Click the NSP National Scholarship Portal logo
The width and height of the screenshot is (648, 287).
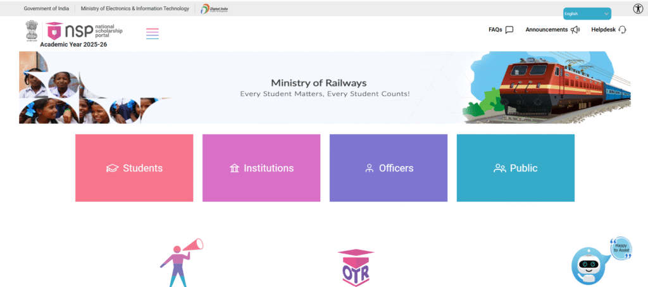(84, 31)
